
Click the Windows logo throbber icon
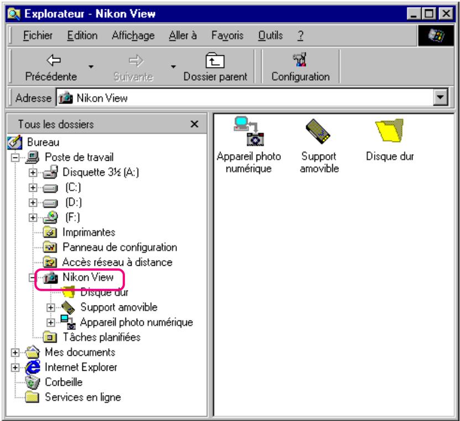pyautogui.click(x=436, y=35)
